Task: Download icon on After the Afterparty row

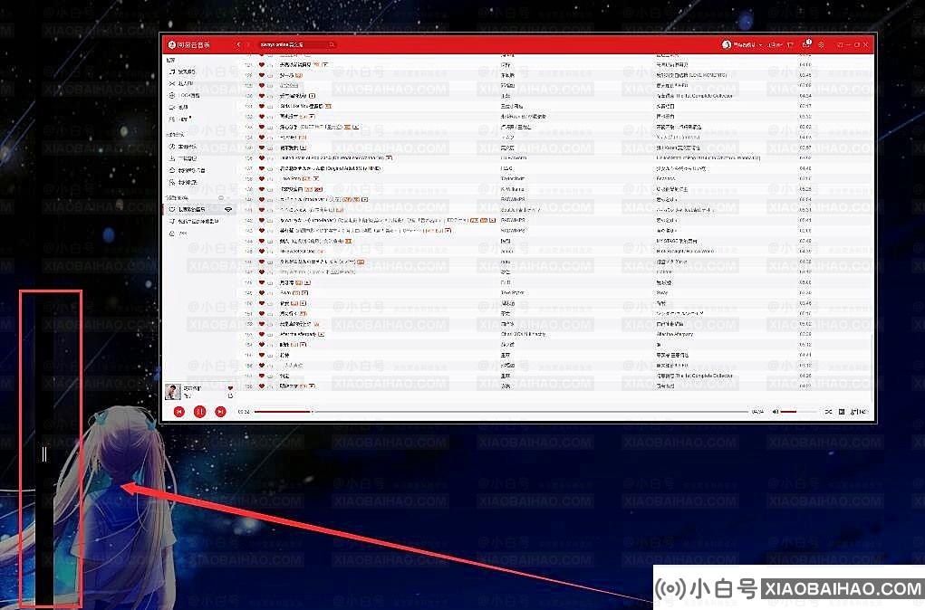Action: 270,334
